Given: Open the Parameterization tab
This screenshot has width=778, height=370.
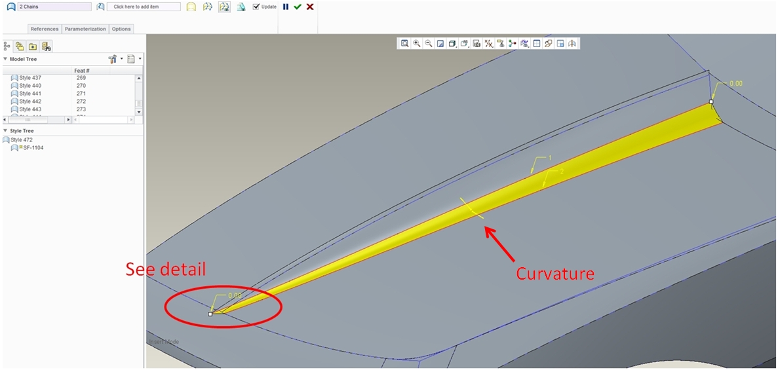Looking at the screenshot, I should tap(85, 29).
